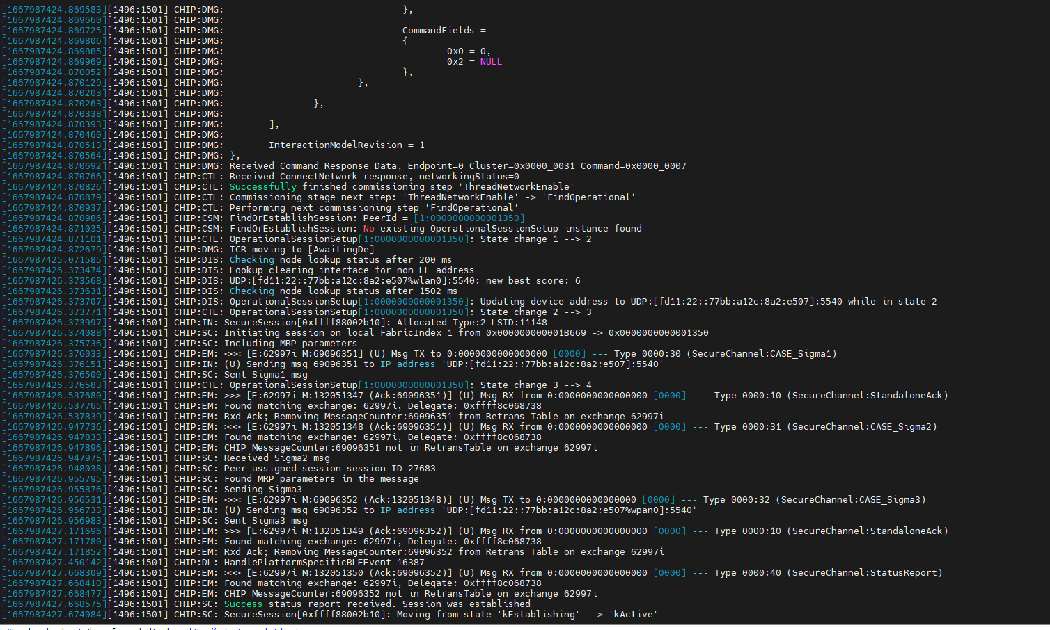The image size is (1050, 630).
Task: Select 'Found MRP parameters in the message'
Action: (322, 479)
